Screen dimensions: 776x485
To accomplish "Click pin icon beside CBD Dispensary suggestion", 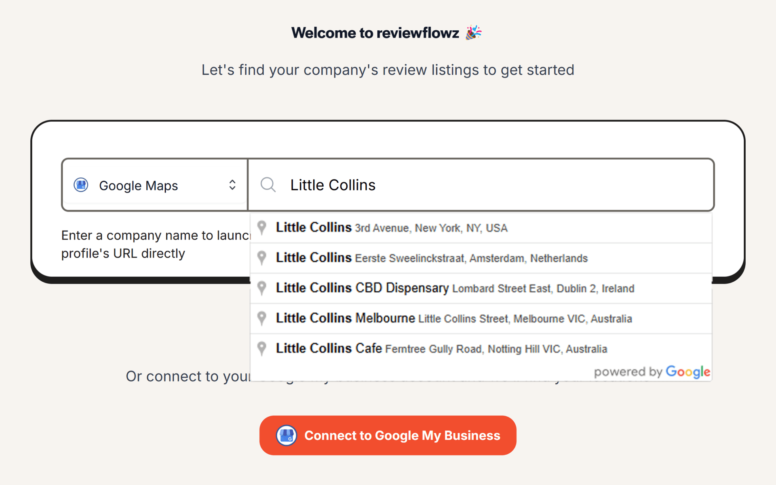I will [262, 288].
